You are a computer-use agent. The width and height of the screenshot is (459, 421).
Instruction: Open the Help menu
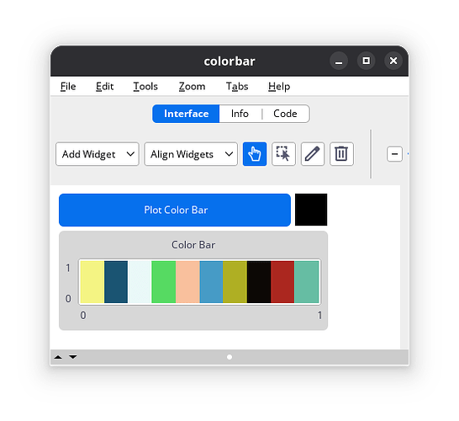[279, 87]
